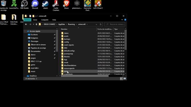Launch OBS Studio from the desktop
191x107 pixels.
click(x=24, y=5)
